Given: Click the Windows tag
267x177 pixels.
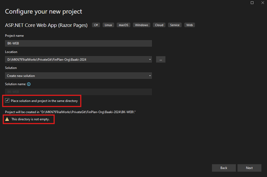Looking at the screenshot, I should 141,25.
